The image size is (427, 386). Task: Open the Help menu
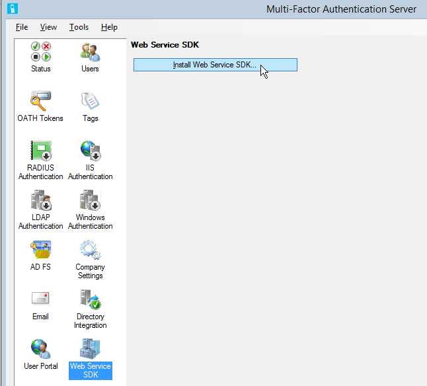tap(109, 27)
